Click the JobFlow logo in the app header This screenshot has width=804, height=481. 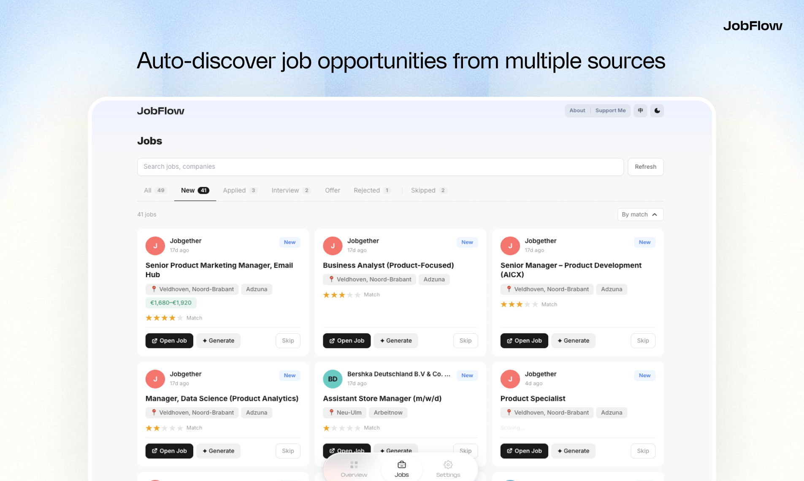click(x=161, y=111)
